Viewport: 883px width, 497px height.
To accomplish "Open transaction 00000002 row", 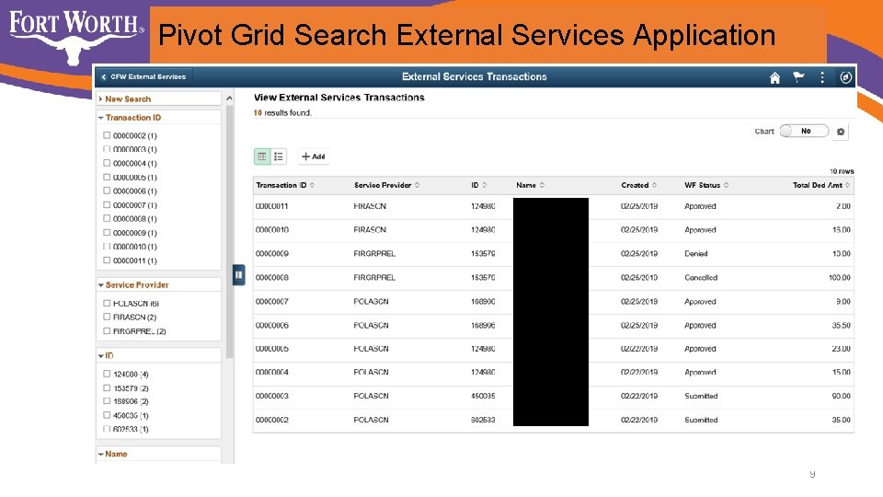I will (x=554, y=420).
